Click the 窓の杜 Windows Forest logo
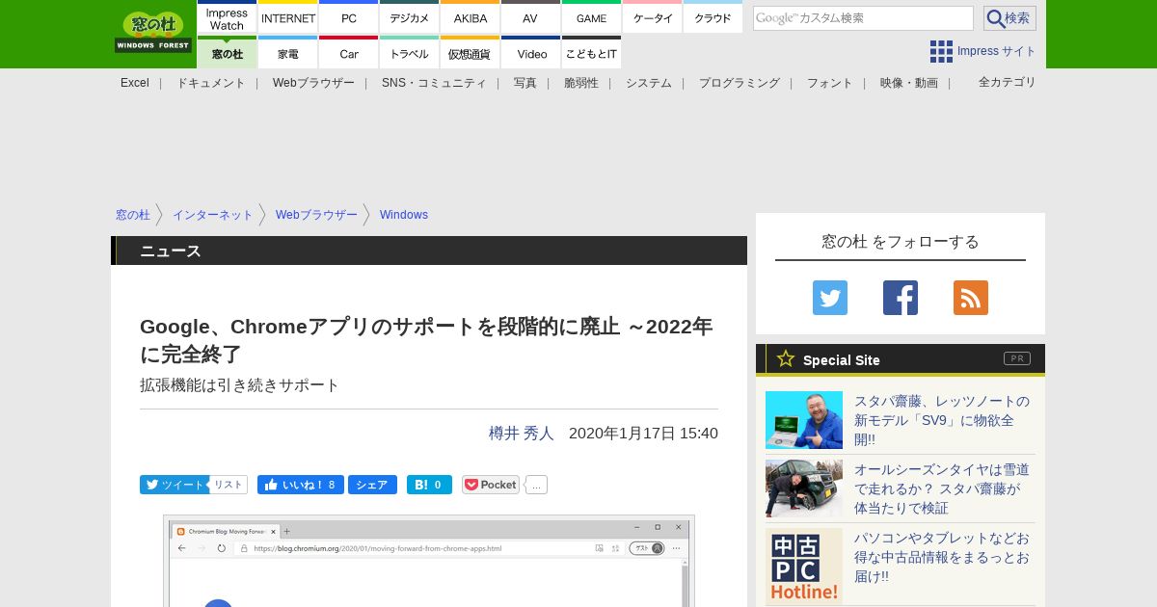 click(153, 32)
